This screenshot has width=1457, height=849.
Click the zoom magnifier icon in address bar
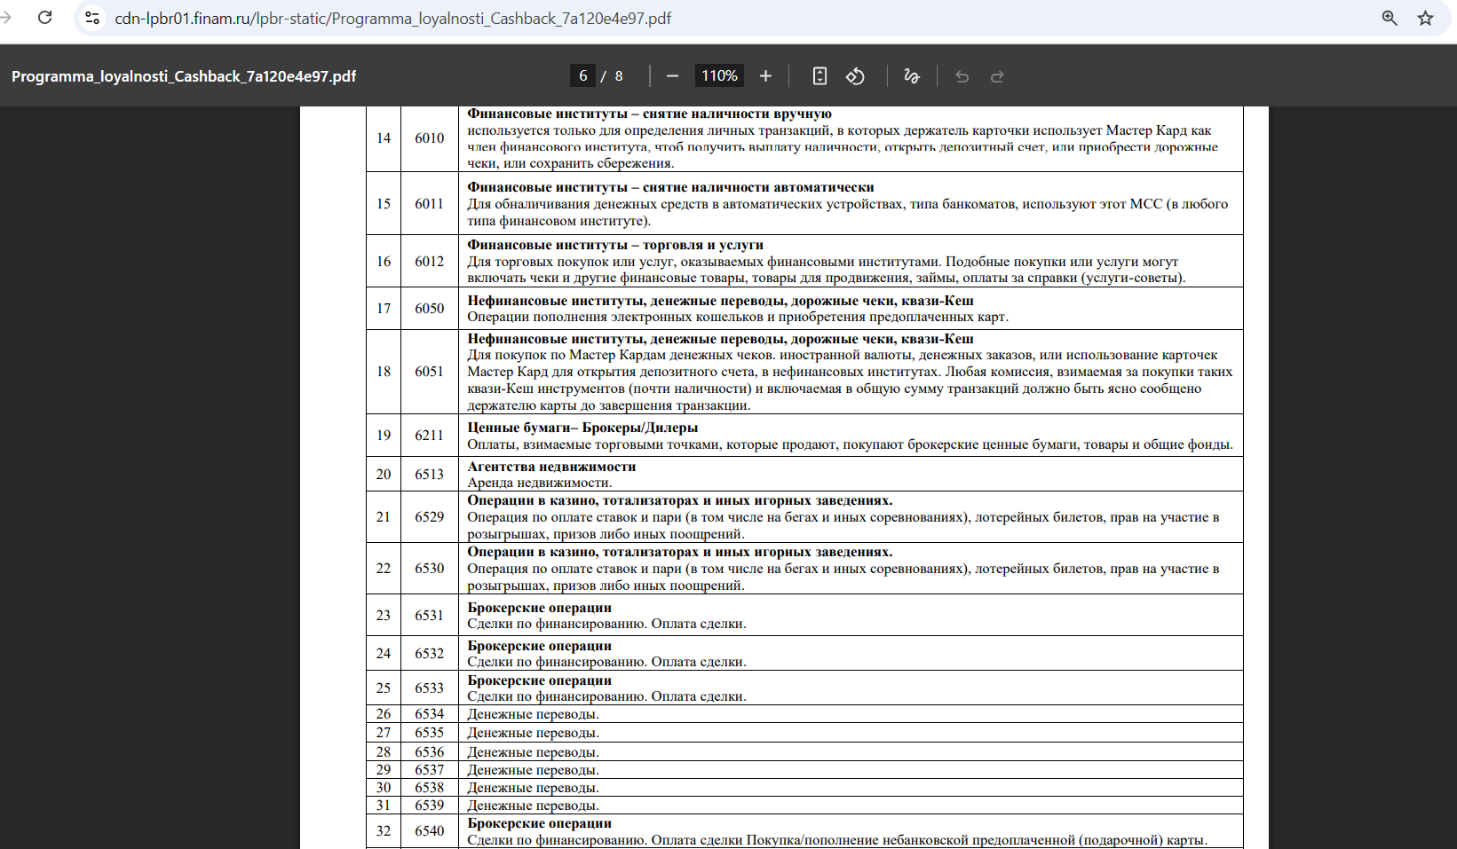pos(1390,18)
